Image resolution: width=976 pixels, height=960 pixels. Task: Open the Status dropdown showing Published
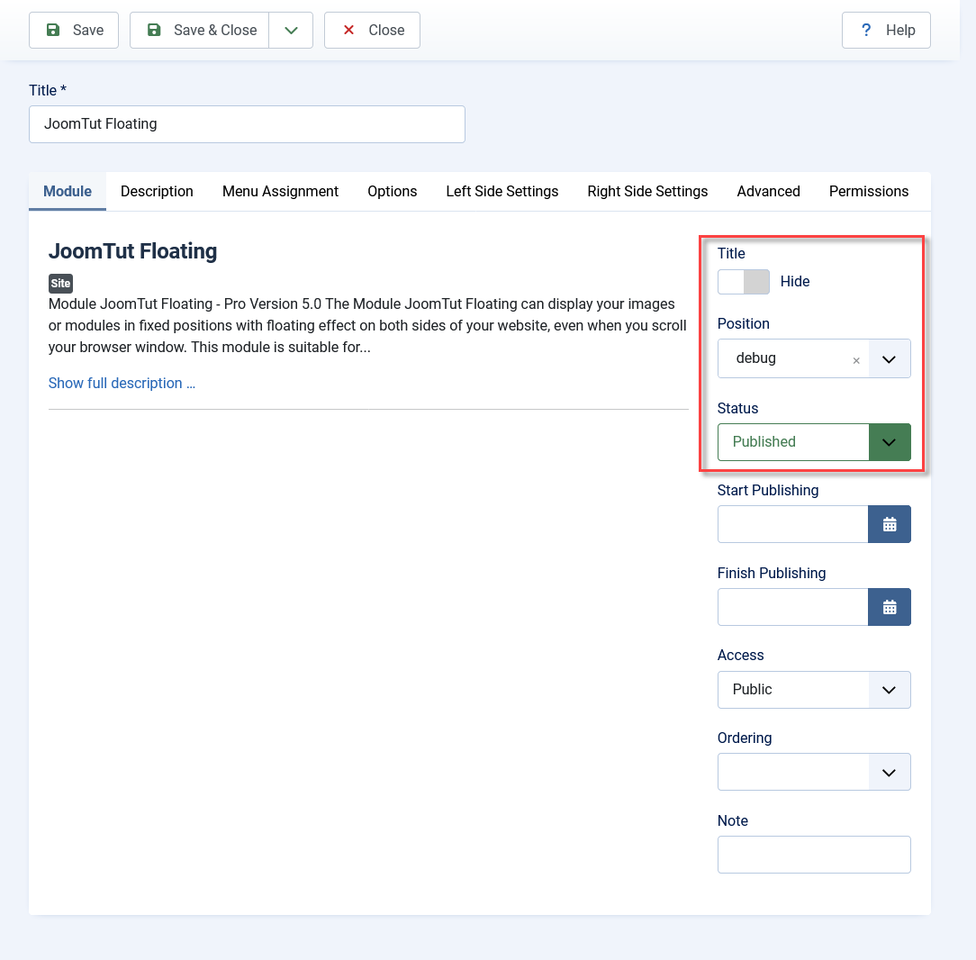click(814, 442)
